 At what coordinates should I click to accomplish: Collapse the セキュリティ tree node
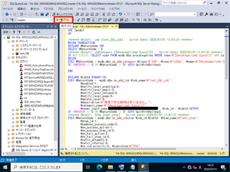click(9, 58)
